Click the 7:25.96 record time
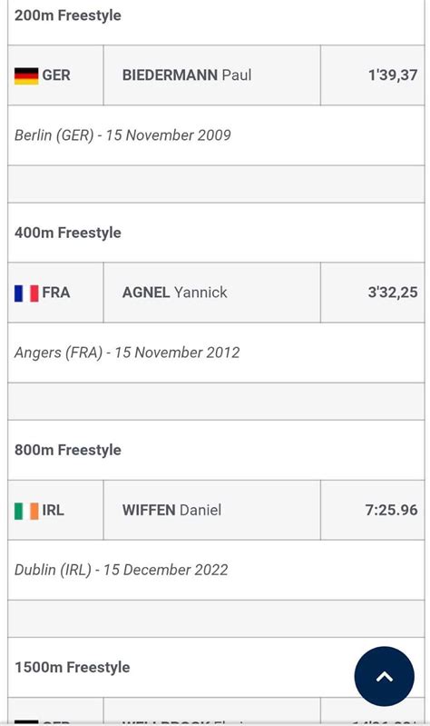 [391, 511]
